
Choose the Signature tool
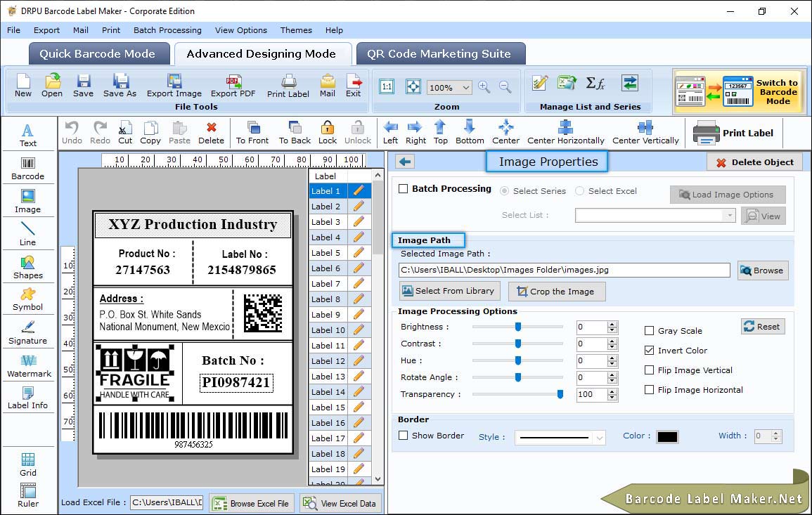click(x=28, y=332)
